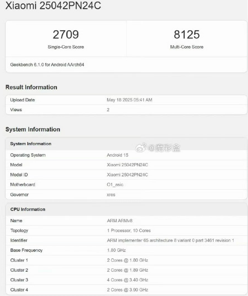Select the 1 Processor, 10 Cores value
The width and height of the screenshot is (248, 296).
(x=129, y=230)
